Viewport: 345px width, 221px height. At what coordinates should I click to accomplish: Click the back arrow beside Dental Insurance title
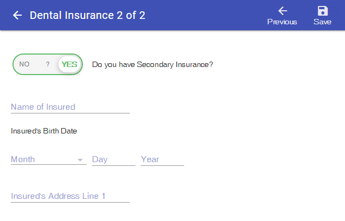point(17,15)
